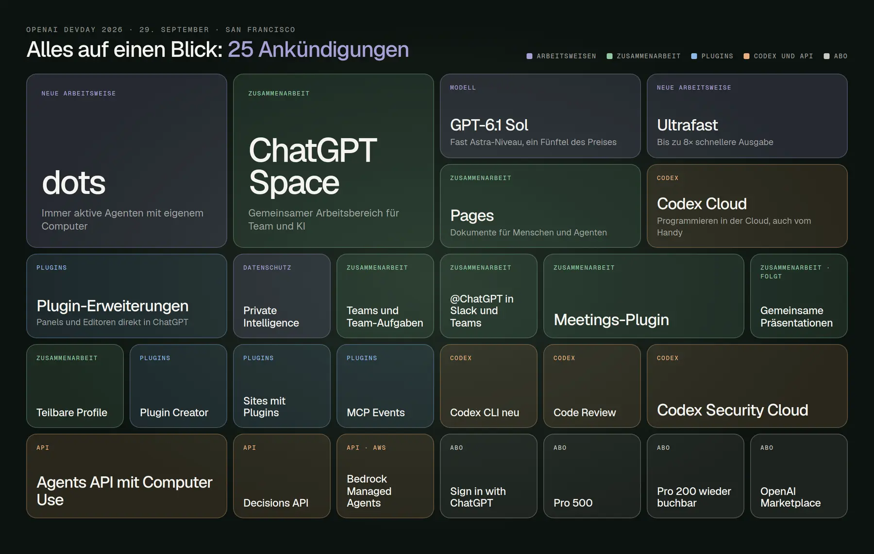This screenshot has width=874, height=554.
Task: Click the '25 Ankündigungen' headline text
Action: (x=318, y=50)
